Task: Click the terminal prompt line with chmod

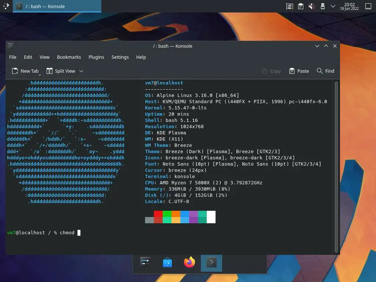Action: (x=44, y=232)
